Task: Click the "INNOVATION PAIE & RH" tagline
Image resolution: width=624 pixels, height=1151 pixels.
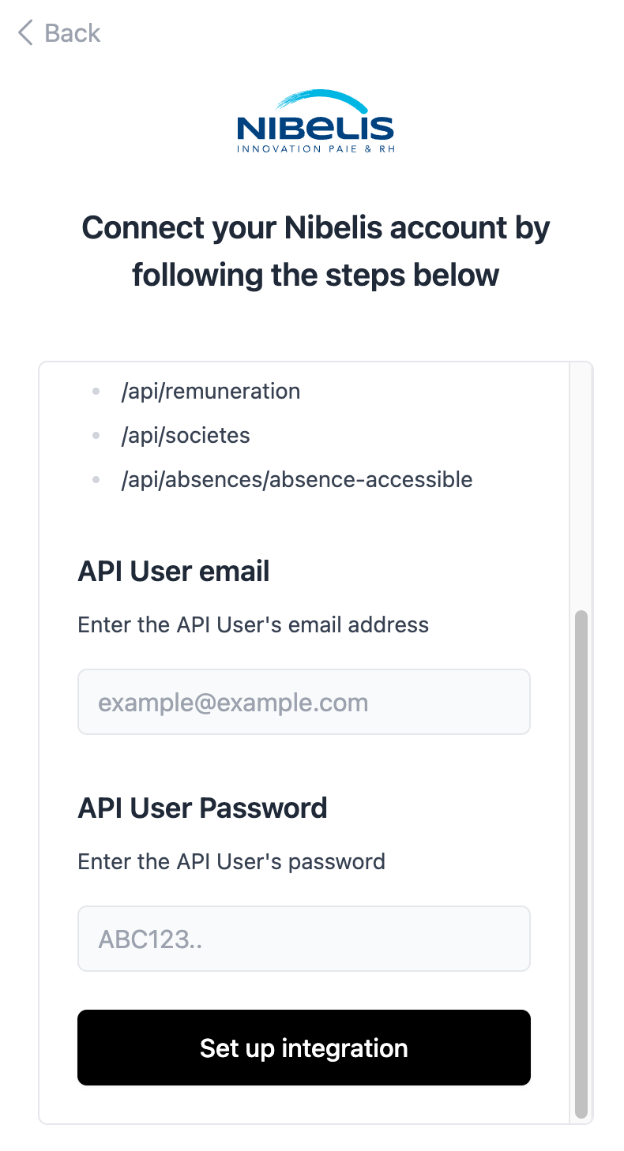Action: [315, 148]
